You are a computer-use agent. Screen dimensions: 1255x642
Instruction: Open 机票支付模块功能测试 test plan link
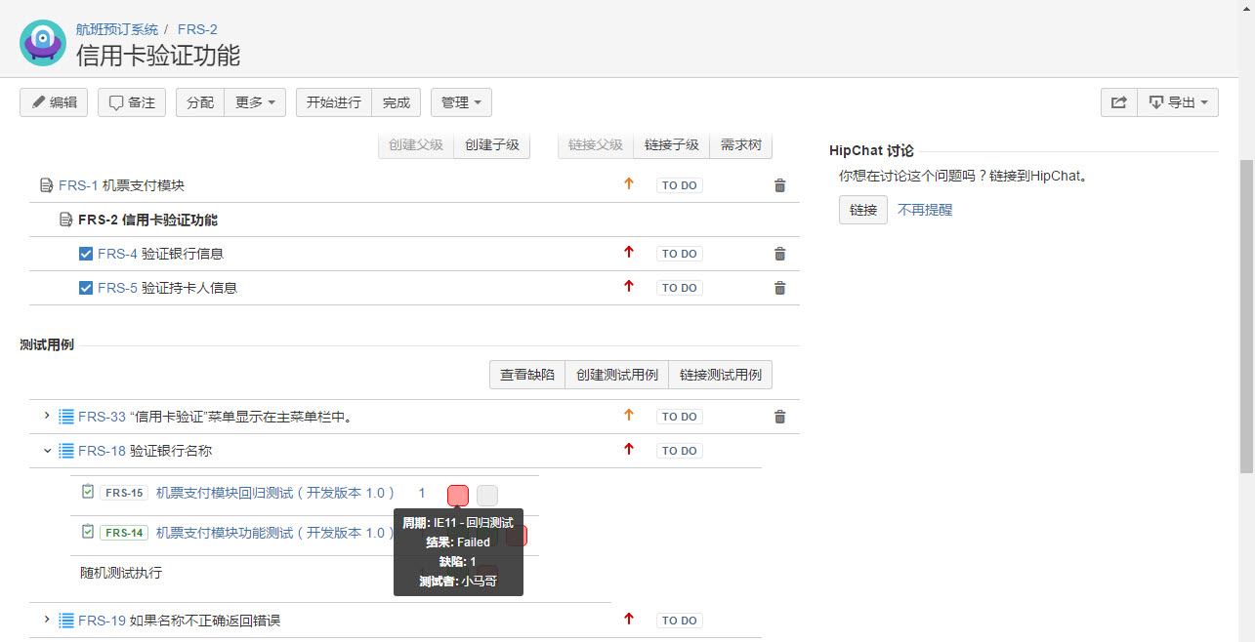pyautogui.click(x=275, y=533)
